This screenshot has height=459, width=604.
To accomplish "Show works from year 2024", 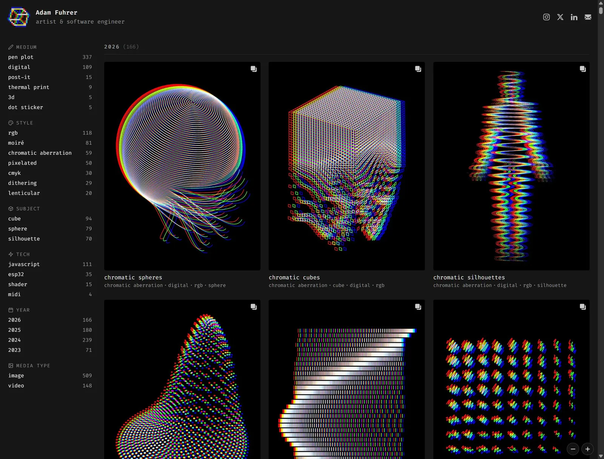I will (x=50, y=340).
